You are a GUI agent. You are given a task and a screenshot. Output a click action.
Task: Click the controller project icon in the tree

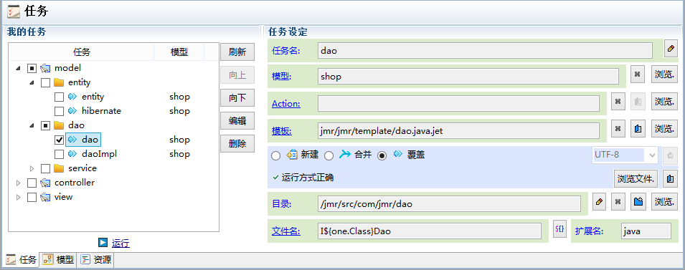pos(45,183)
